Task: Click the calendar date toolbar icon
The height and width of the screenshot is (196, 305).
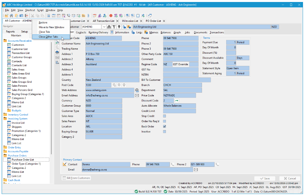Action: pos(94,16)
